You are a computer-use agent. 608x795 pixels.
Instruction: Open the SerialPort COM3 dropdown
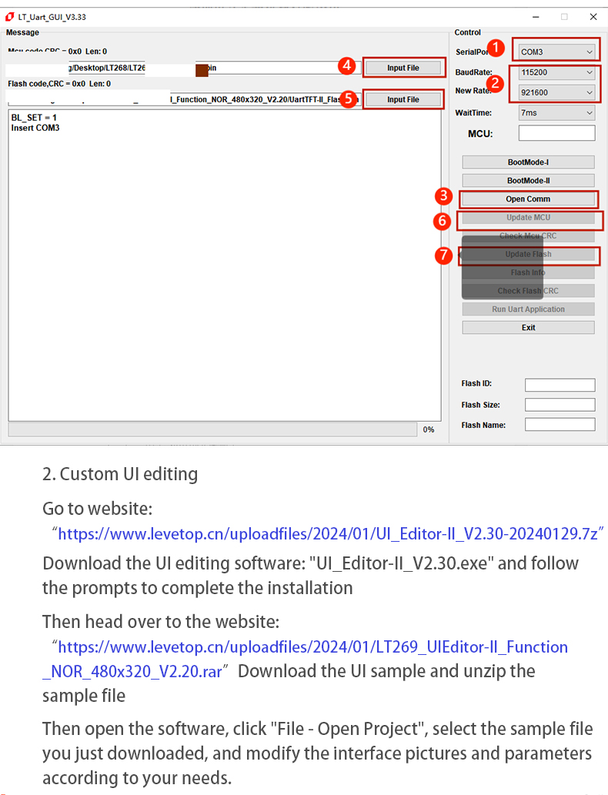[x=556, y=52]
